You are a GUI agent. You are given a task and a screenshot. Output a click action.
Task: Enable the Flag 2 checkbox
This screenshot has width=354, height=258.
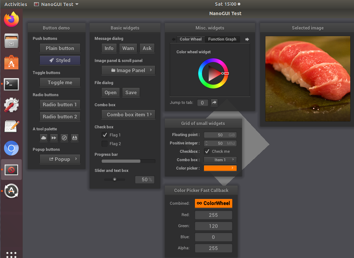(105, 144)
